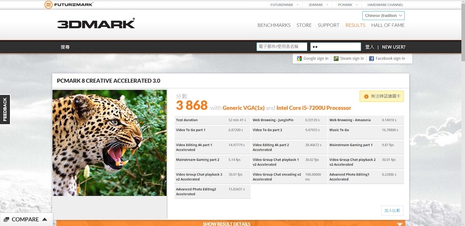465x226 pixels.
Task: Open the Chinese (traditional) language dropdown
Action: 383,15
